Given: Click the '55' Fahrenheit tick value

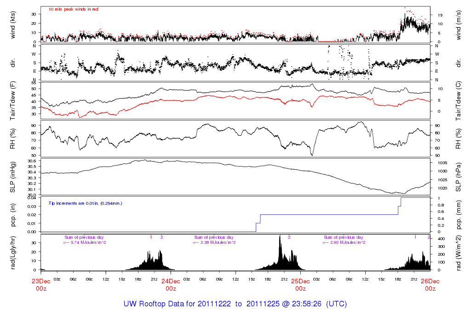Looking at the screenshot, I should (34, 83).
